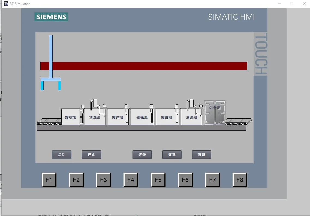The image size is (310, 216).
Task: Click the F1 function key
Action: [x=49, y=180]
